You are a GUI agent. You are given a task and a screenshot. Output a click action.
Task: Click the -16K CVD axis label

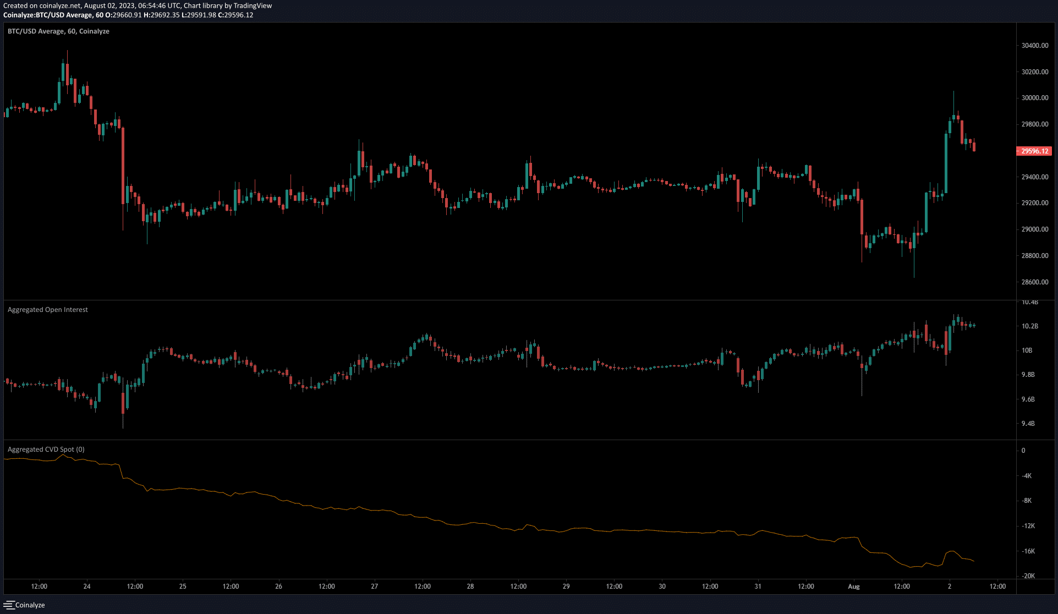[1028, 551]
